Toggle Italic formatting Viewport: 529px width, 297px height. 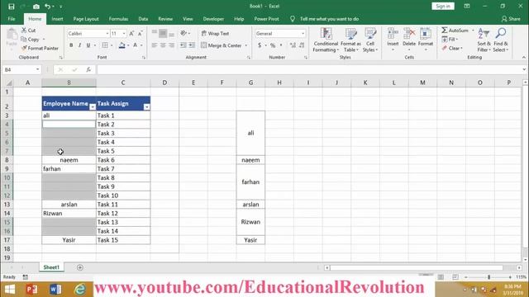click(79, 45)
